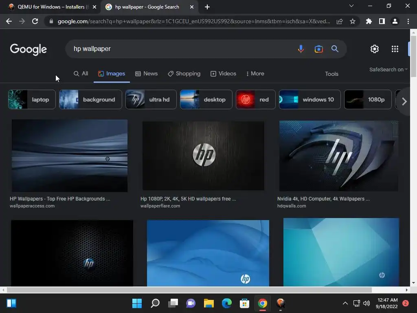
Task: Open the Google apps grid
Action: [395, 49]
